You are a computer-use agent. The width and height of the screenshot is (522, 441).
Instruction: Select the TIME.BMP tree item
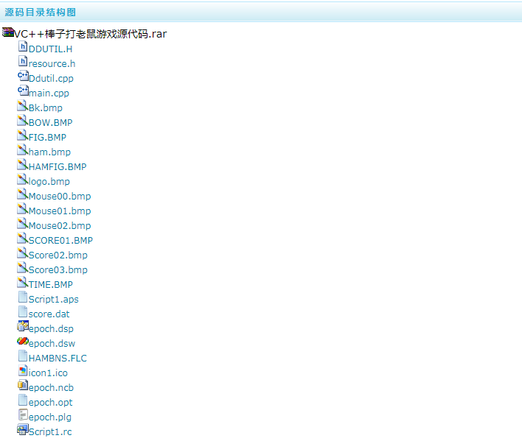(50, 285)
